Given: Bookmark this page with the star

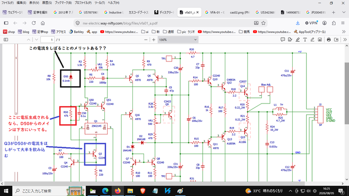Looking at the screenshot, I should pos(264,23).
